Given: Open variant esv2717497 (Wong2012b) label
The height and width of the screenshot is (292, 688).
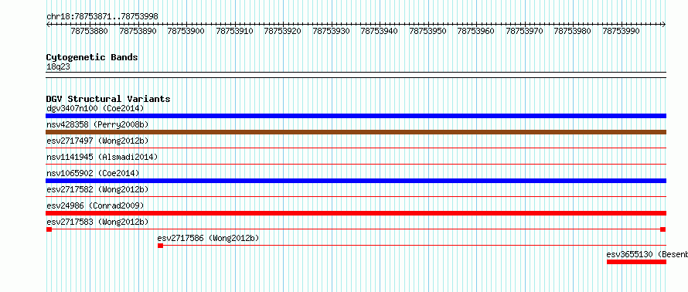Looking at the screenshot, I should click(x=97, y=141).
